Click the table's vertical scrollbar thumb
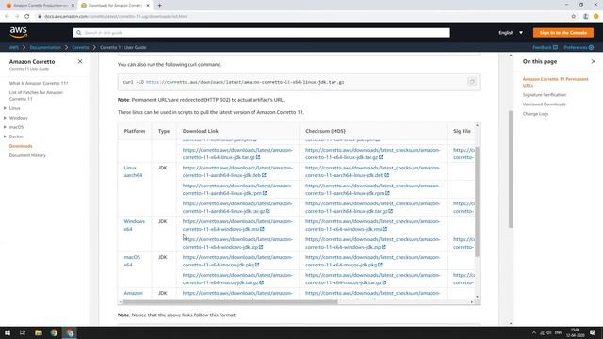 click(478, 202)
